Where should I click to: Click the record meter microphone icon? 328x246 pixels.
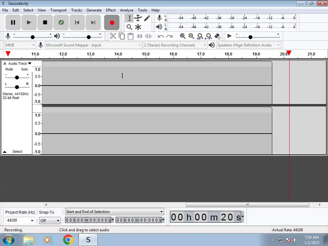(160, 18)
